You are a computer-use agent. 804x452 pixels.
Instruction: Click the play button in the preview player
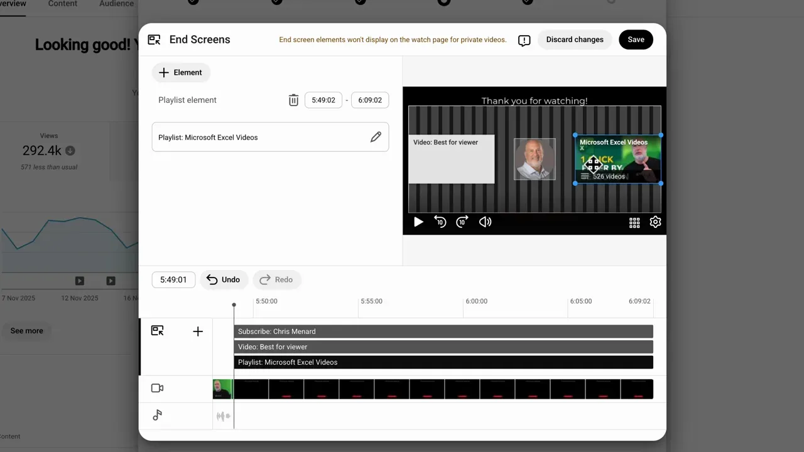click(418, 222)
